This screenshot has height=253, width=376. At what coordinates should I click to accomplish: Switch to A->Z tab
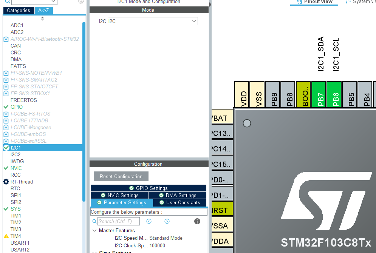coord(43,10)
